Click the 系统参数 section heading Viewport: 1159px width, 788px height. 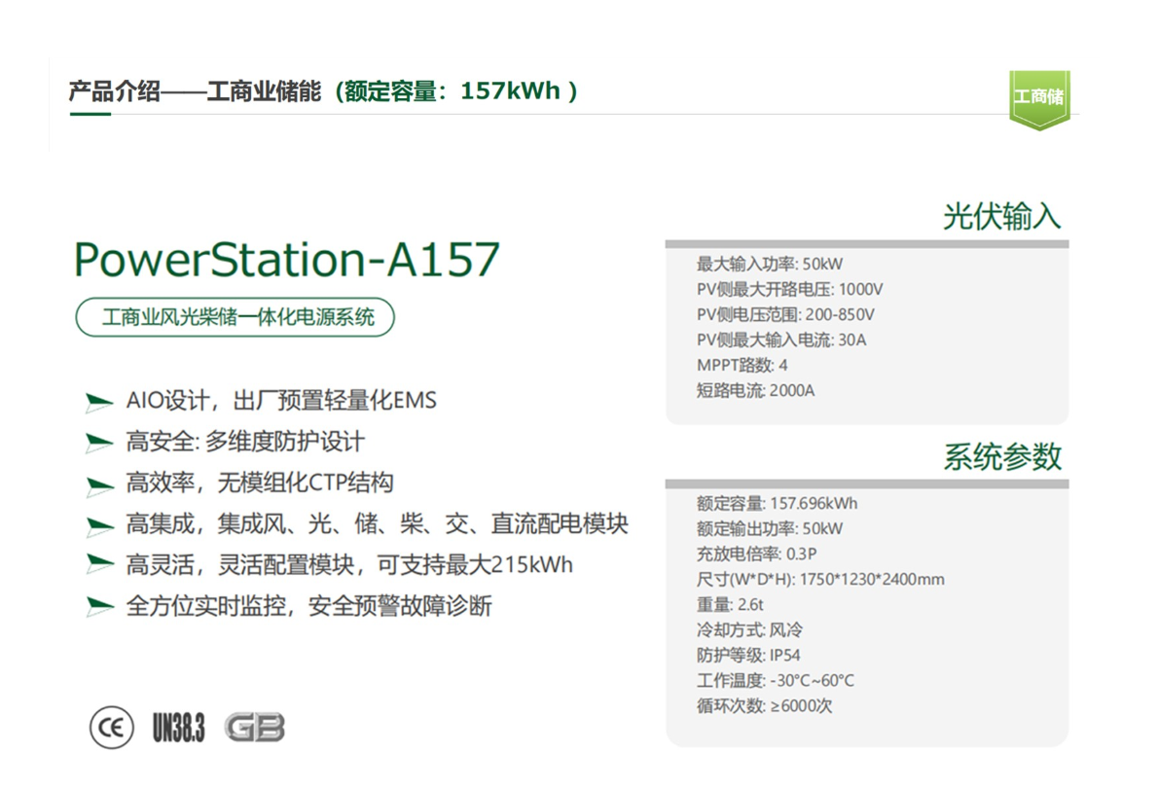coord(1001,456)
